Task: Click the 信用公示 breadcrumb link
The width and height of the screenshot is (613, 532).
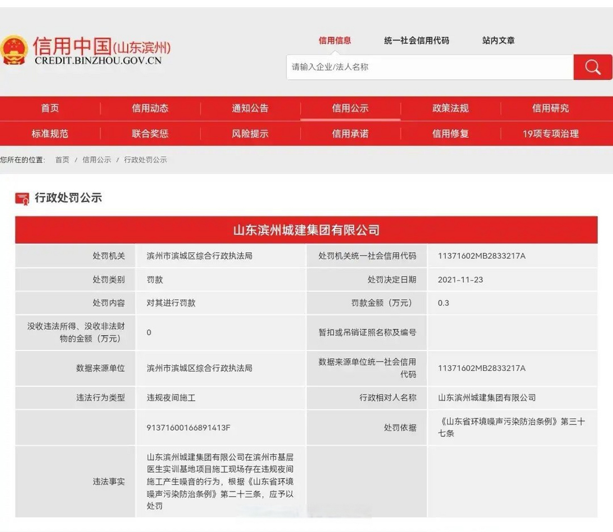Action: coord(96,160)
